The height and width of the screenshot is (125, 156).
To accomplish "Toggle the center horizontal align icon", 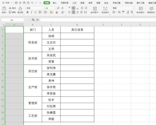I will (74, 12).
